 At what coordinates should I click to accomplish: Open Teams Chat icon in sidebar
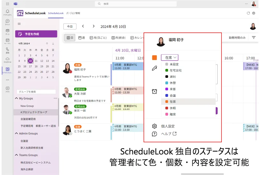(7, 21)
